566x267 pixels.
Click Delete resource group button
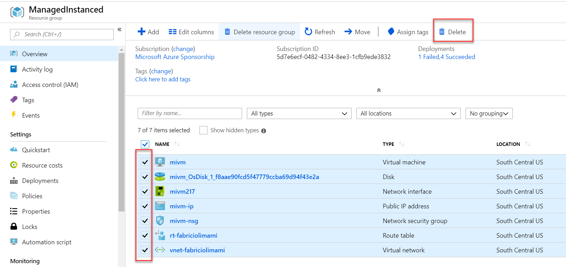pyautogui.click(x=259, y=32)
